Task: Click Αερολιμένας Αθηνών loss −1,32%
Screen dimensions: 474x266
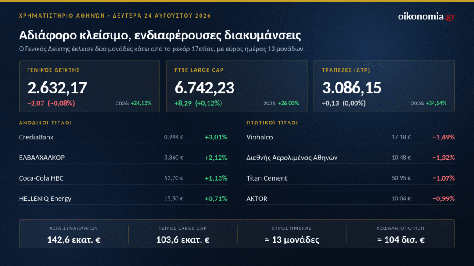Action: 443,158
